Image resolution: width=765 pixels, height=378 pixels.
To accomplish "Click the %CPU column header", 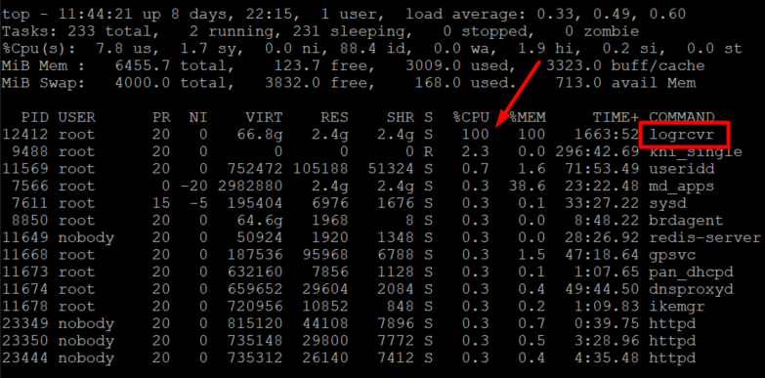I will (471, 117).
